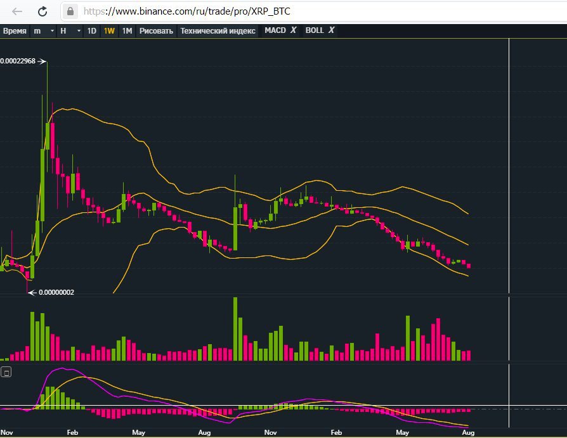Click the Nov label at the left end of the time axis
This screenshot has width=567, height=438.
click(x=7, y=432)
